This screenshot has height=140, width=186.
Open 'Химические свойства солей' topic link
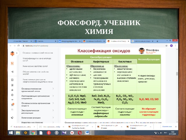coord(35,66)
